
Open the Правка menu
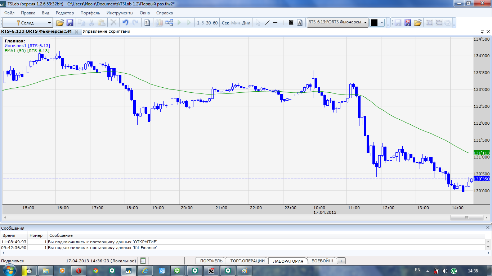click(28, 13)
